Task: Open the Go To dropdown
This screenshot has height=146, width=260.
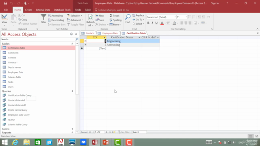Action: [138, 19]
